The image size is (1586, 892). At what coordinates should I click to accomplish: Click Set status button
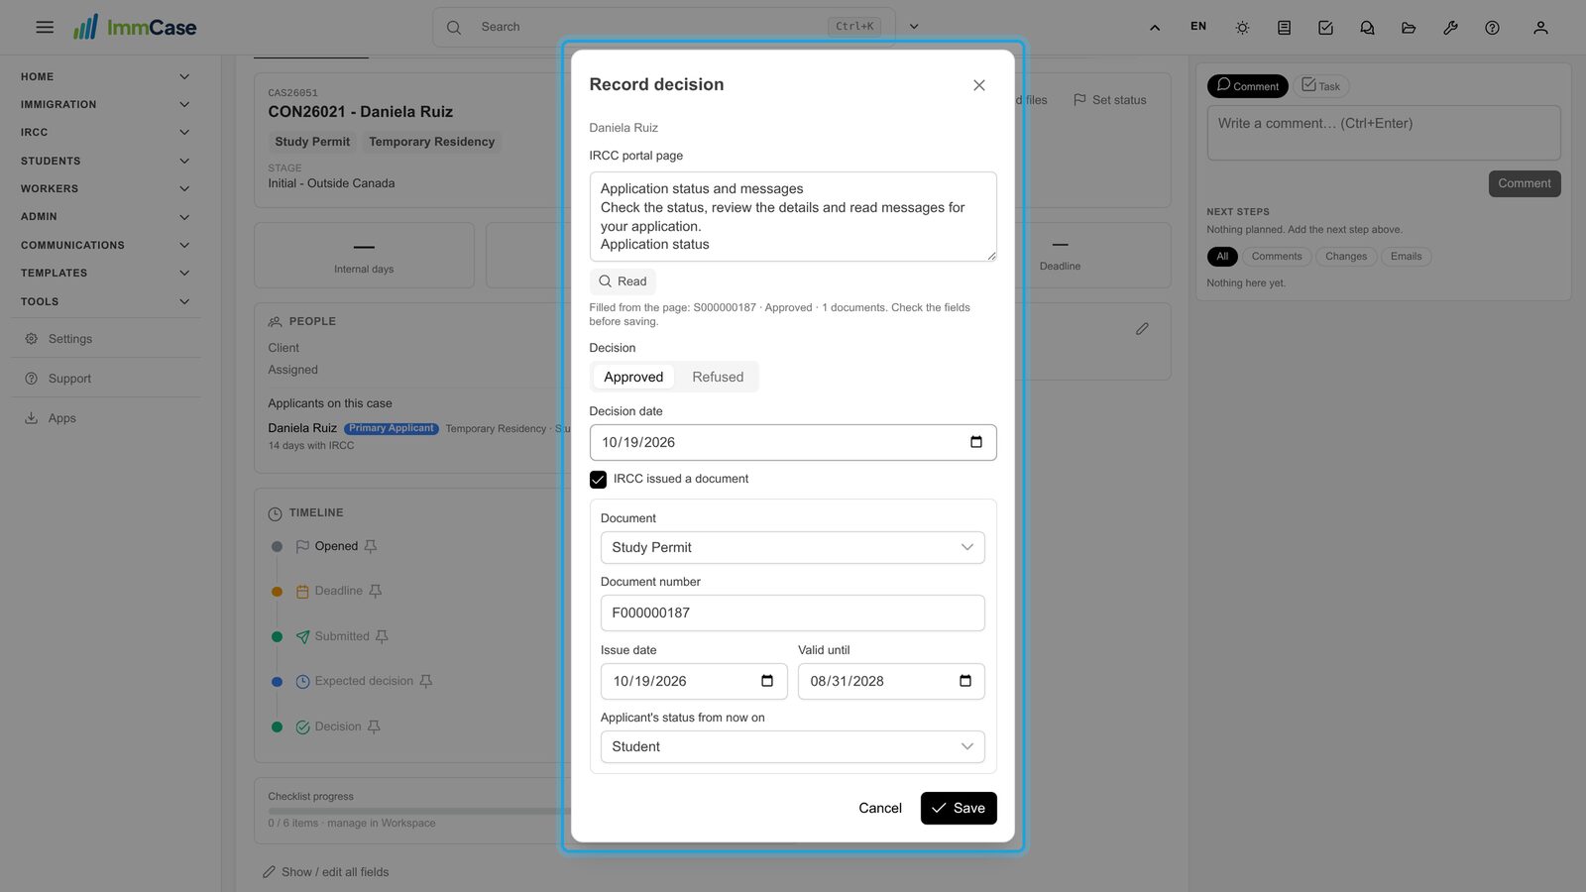pyautogui.click(x=1110, y=100)
